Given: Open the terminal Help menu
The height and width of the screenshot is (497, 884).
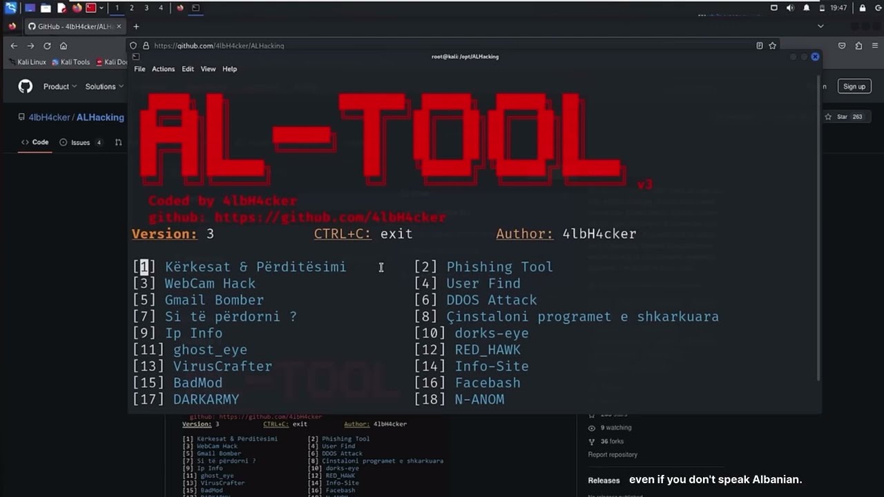Looking at the screenshot, I should 229,69.
